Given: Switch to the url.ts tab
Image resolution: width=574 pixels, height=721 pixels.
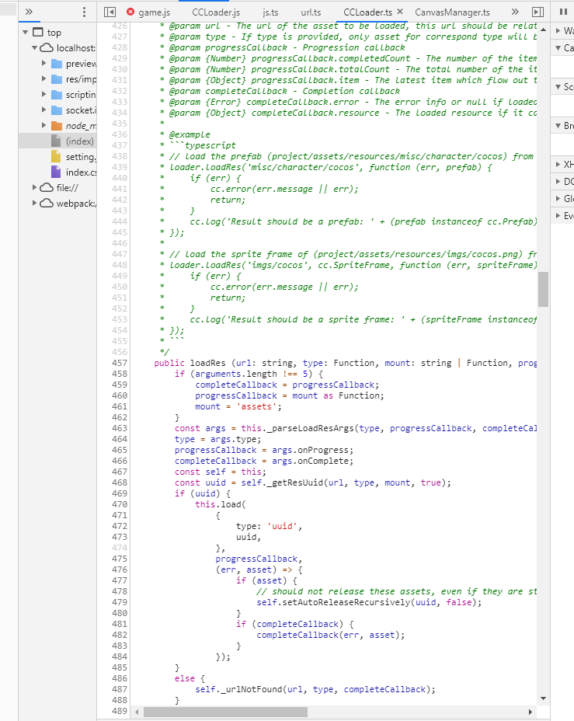Looking at the screenshot, I should coord(311,12).
